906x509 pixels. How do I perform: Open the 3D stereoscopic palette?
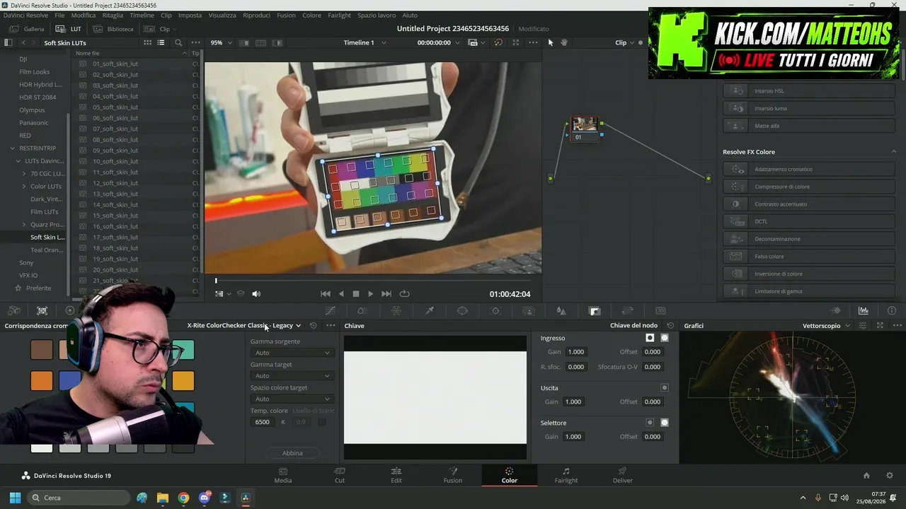tap(660, 311)
